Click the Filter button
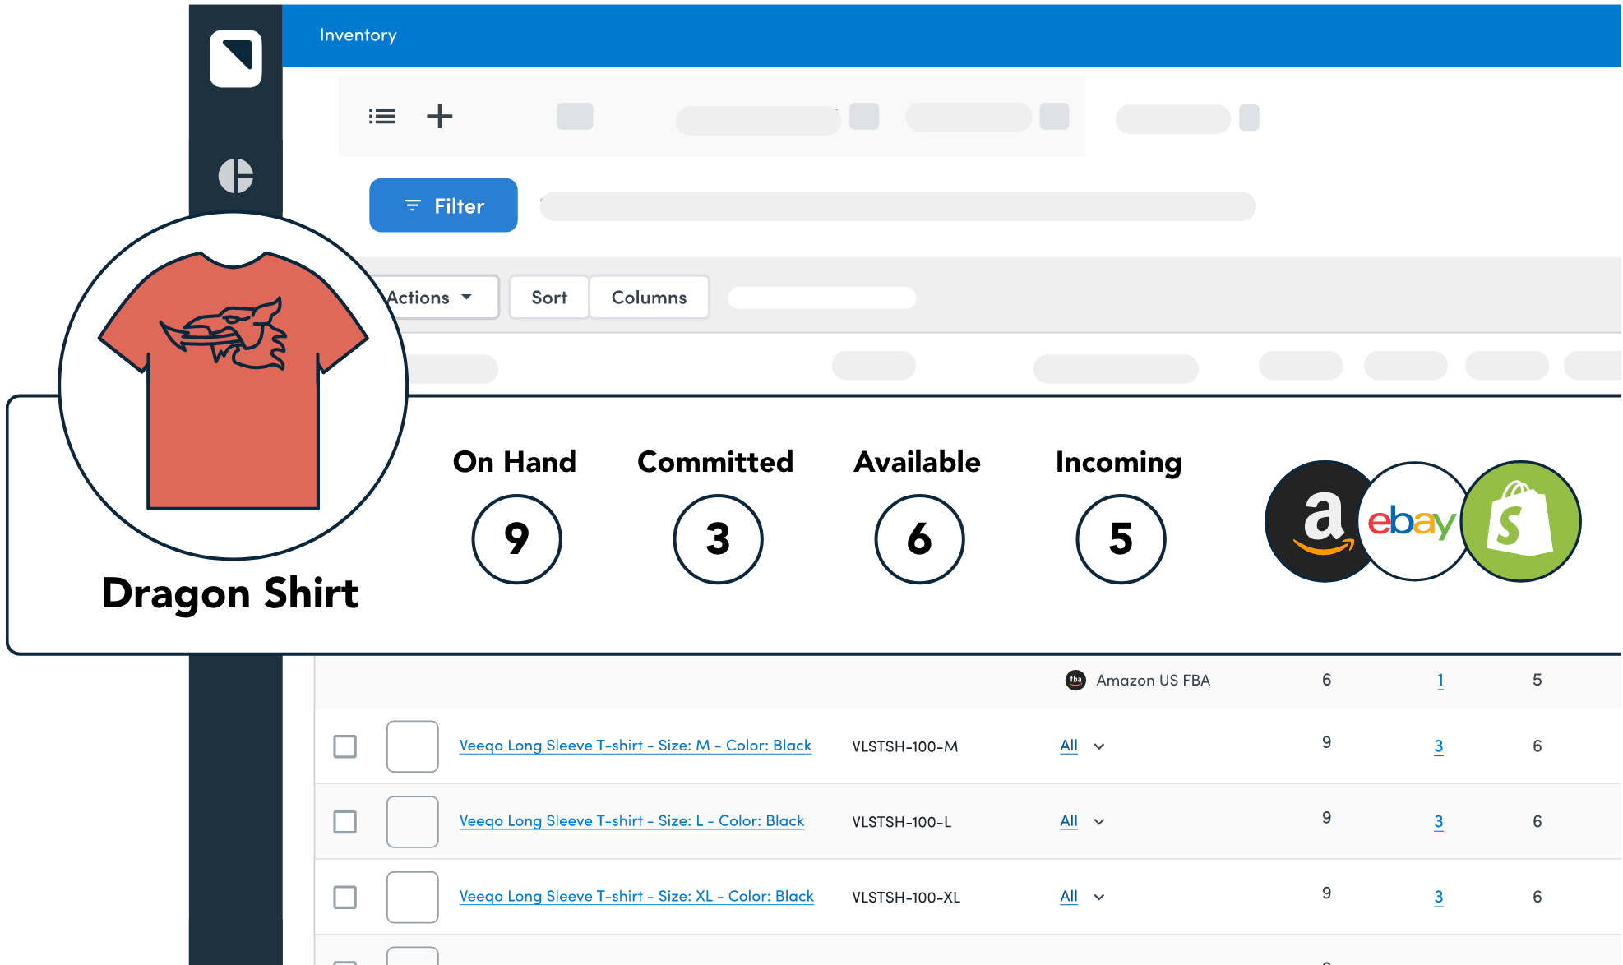The width and height of the screenshot is (1623, 965). click(443, 205)
